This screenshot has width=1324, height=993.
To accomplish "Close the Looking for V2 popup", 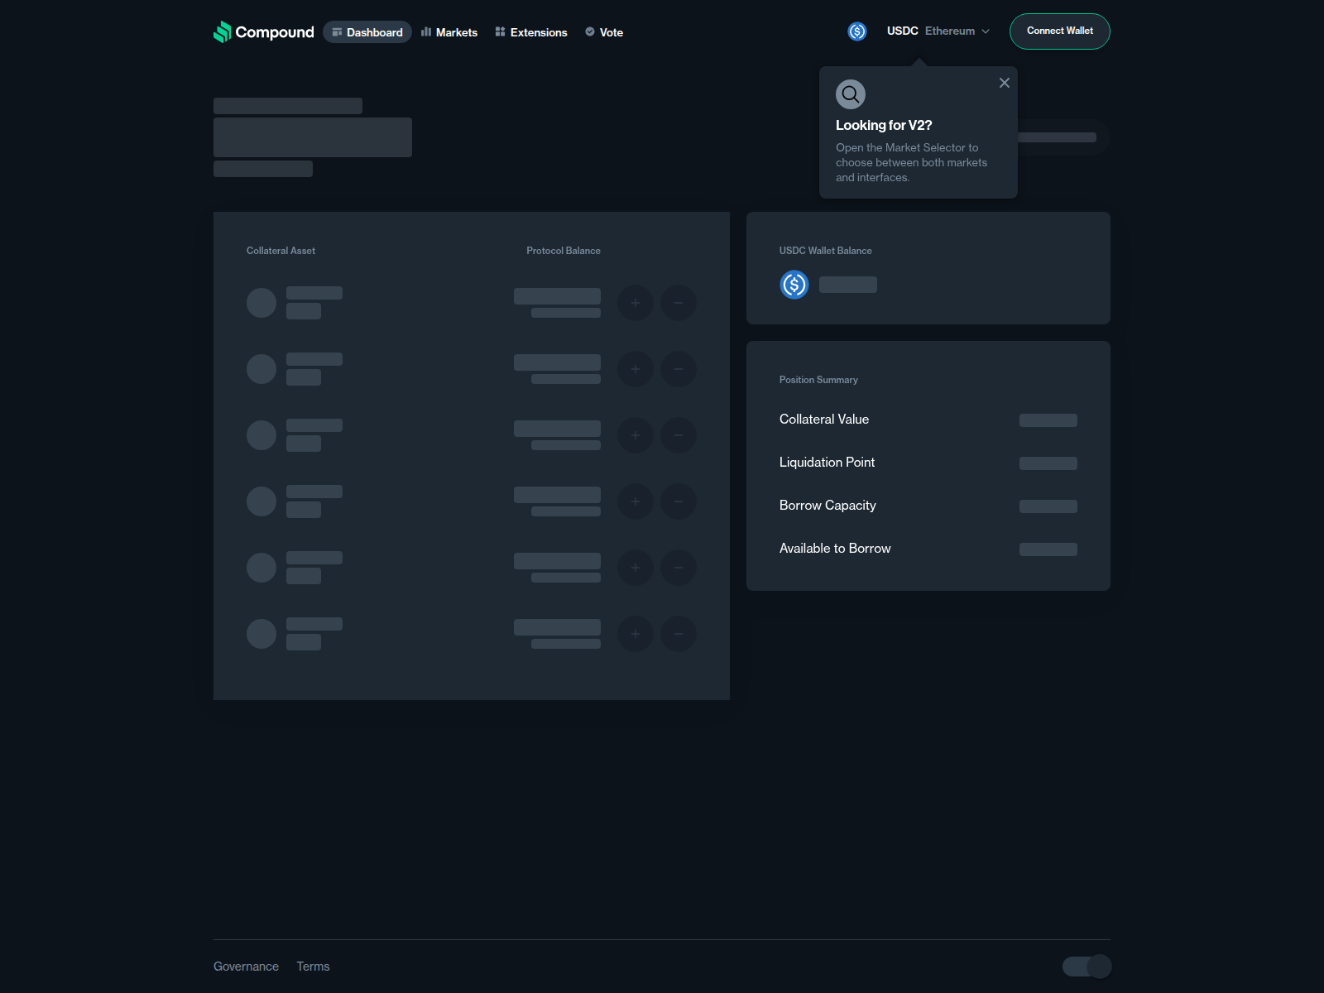I will (x=1005, y=83).
